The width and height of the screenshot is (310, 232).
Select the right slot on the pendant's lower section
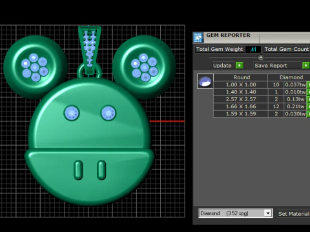click(101, 170)
